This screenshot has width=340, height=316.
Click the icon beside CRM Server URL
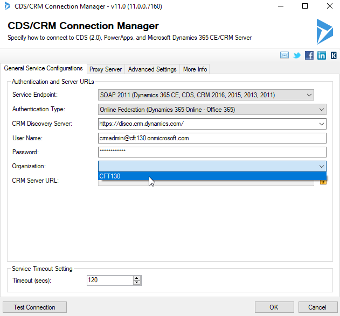[x=323, y=182]
